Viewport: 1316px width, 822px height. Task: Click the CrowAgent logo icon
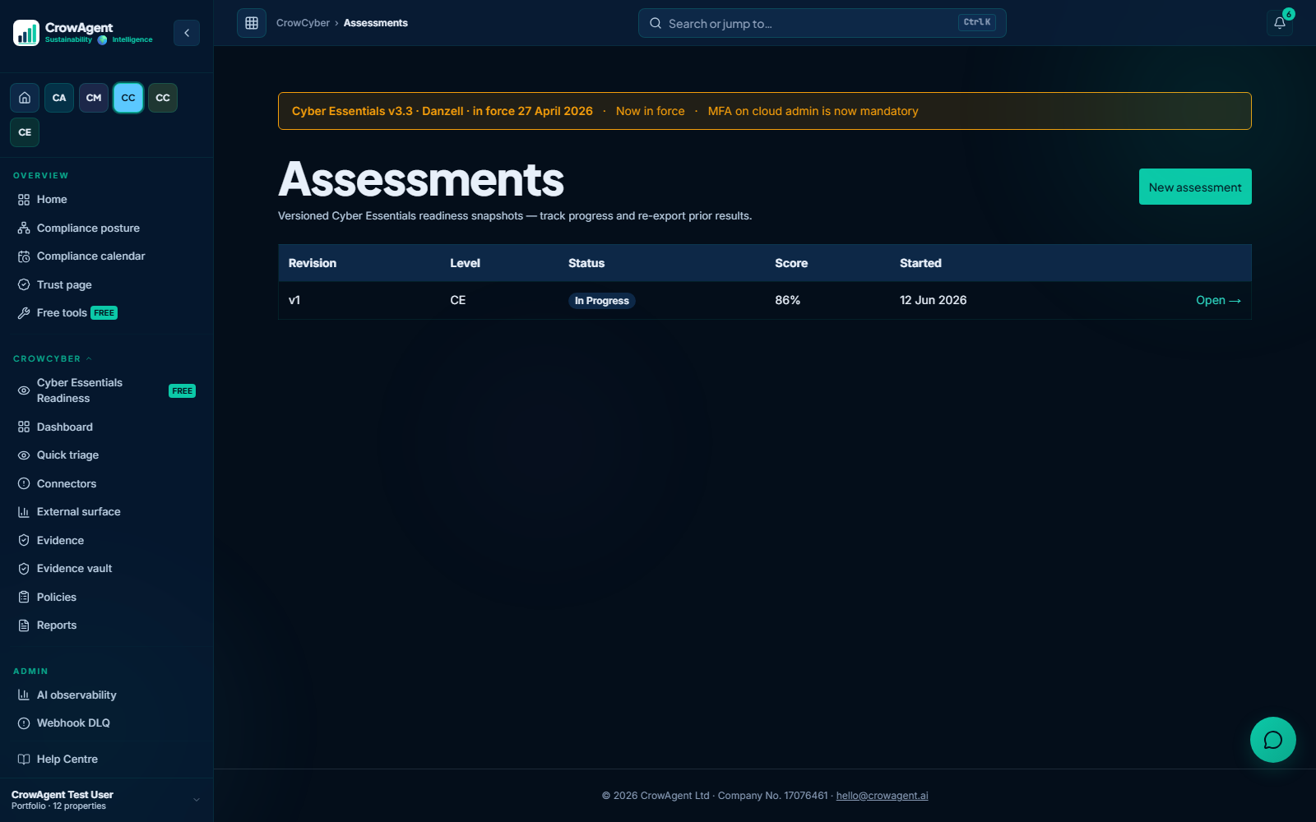26,33
